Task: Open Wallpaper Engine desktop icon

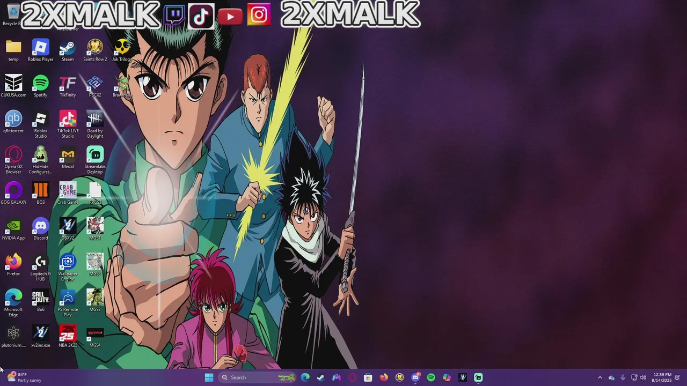Action: click(x=68, y=268)
